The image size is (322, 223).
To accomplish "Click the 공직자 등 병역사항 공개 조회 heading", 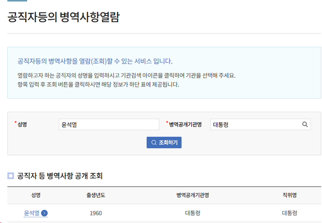I will (x=60, y=176).
